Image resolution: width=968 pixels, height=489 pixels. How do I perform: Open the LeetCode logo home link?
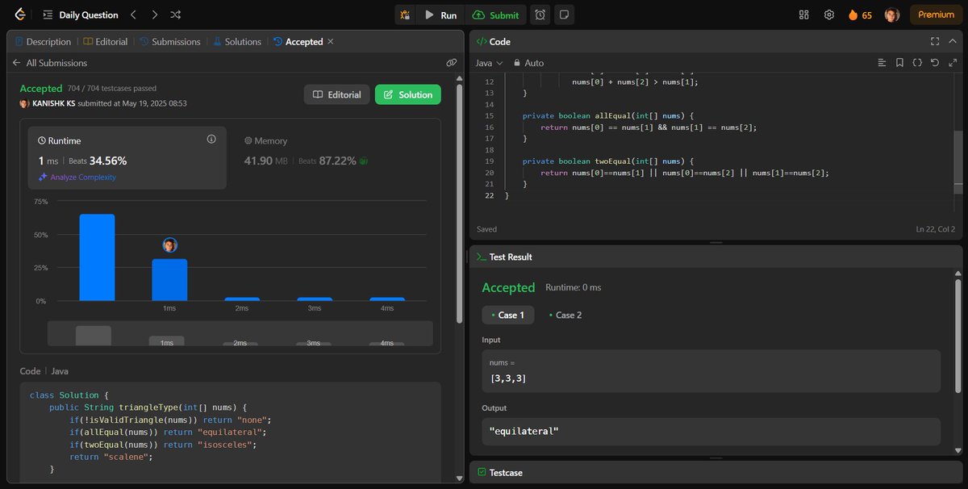[x=19, y=15]
